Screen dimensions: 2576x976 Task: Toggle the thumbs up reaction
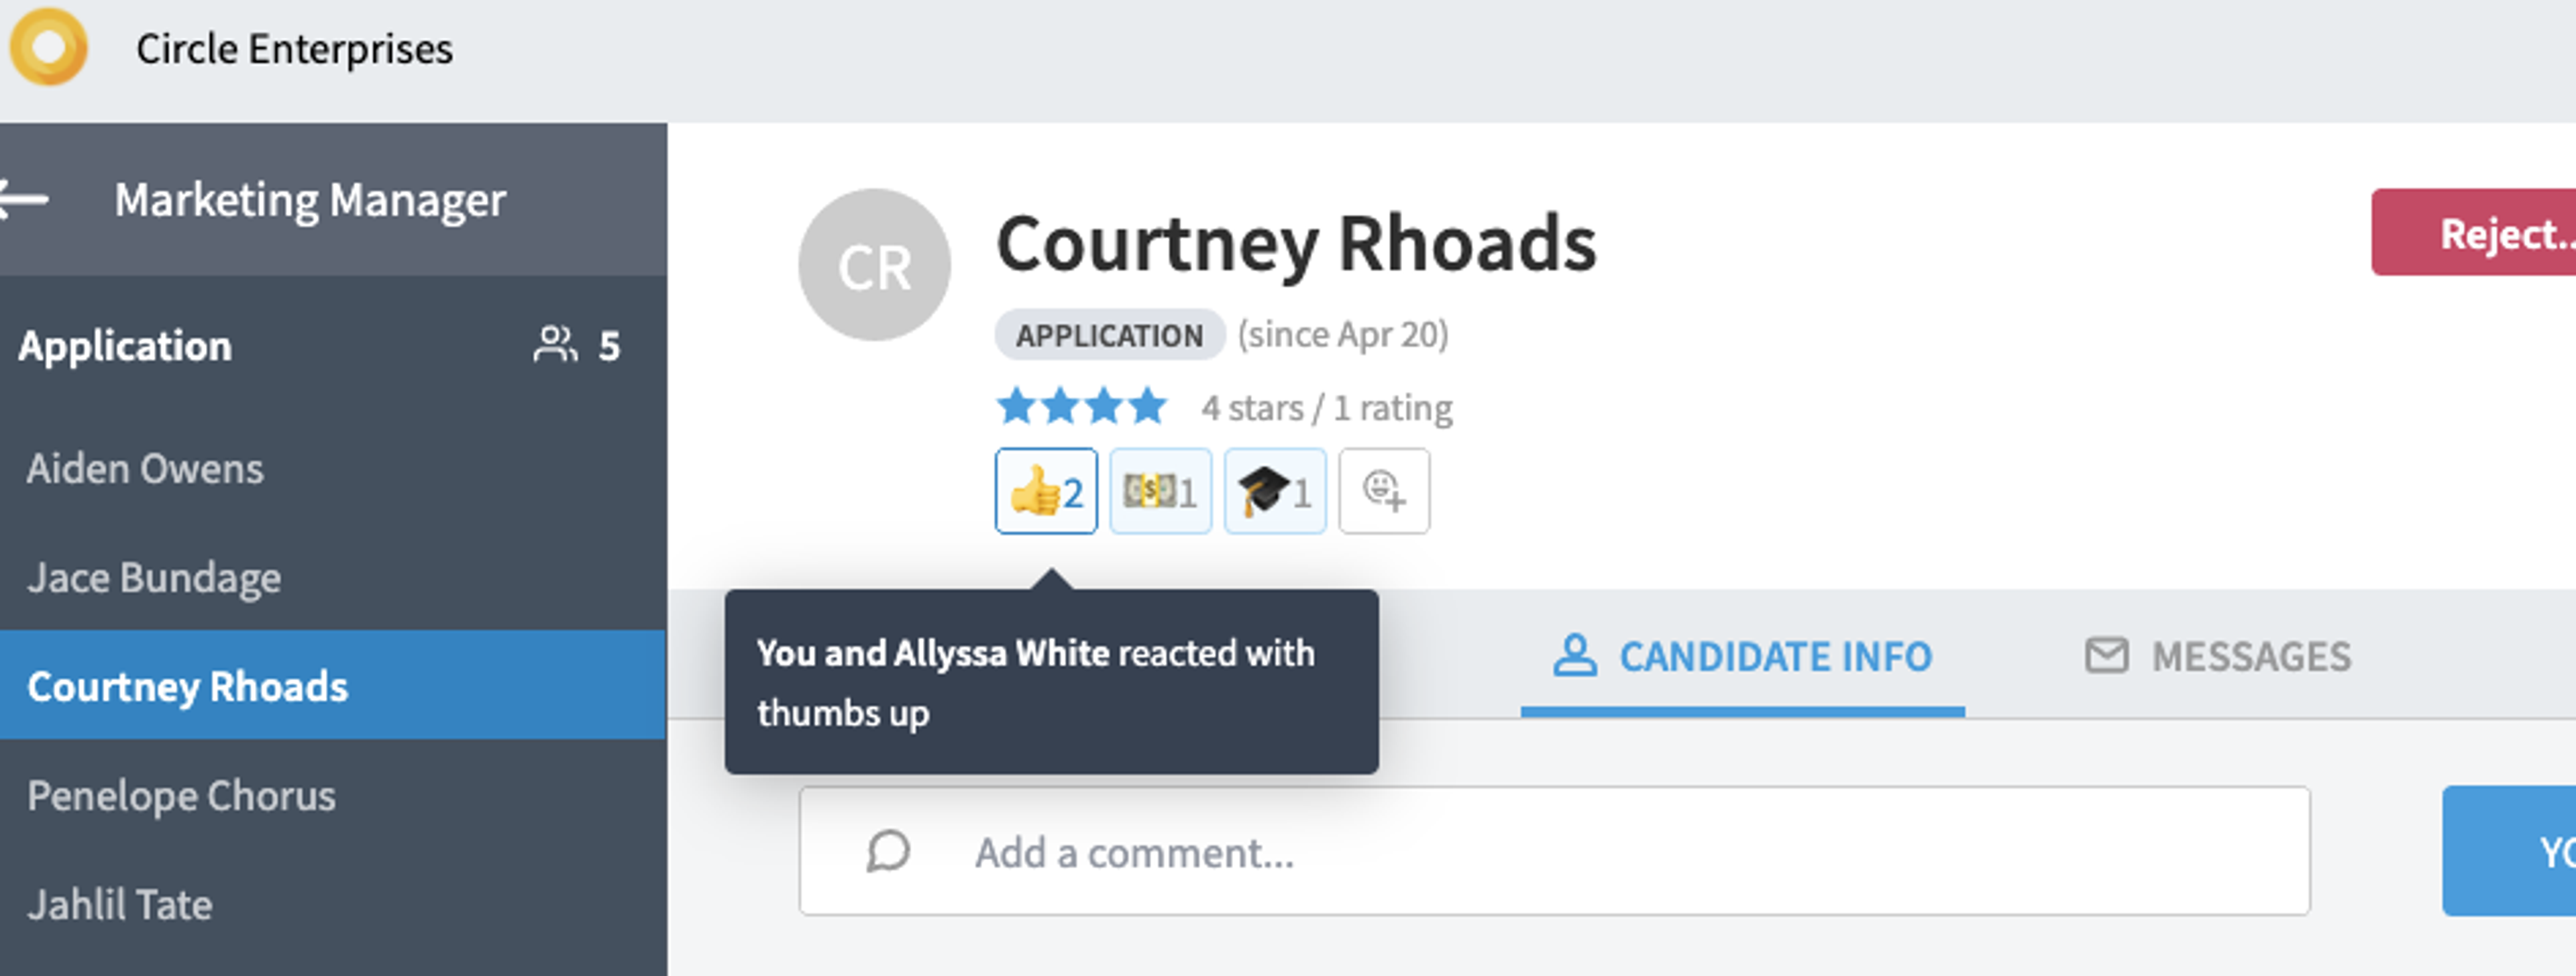[1046, 491]
